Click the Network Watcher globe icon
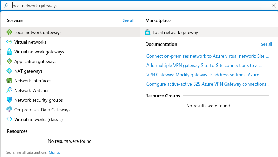This screenshot has height=157, width=278. coord(9,90)
